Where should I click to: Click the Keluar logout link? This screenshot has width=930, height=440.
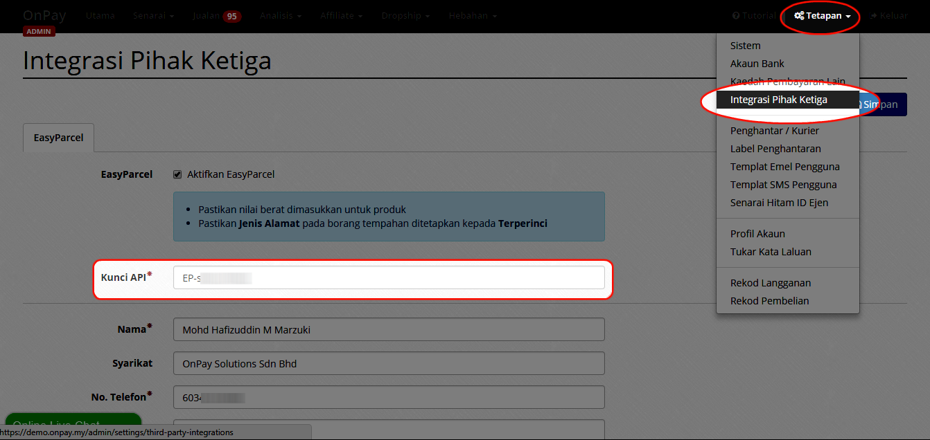click(889, 15)
